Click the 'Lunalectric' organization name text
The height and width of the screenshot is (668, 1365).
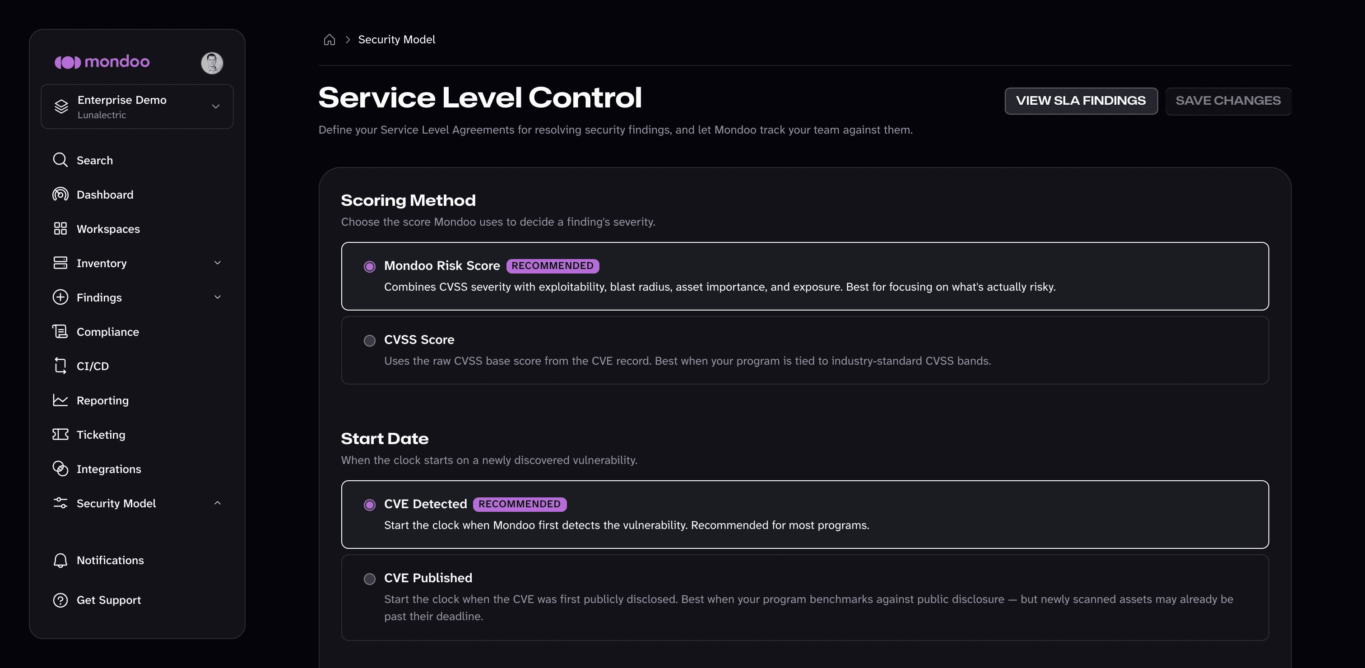pyautogui.click(x=102, y=115)
